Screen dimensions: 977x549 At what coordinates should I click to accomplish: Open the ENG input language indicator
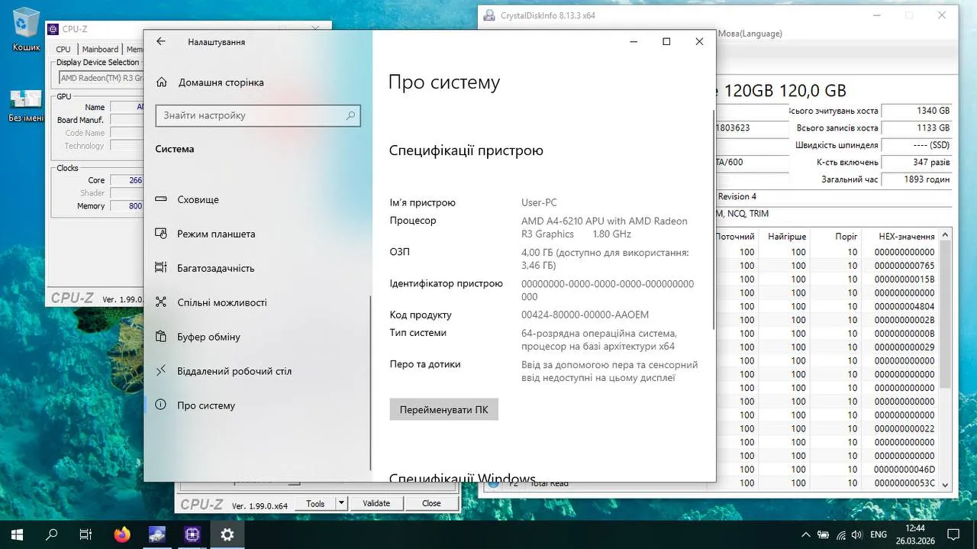coord(878,534)
